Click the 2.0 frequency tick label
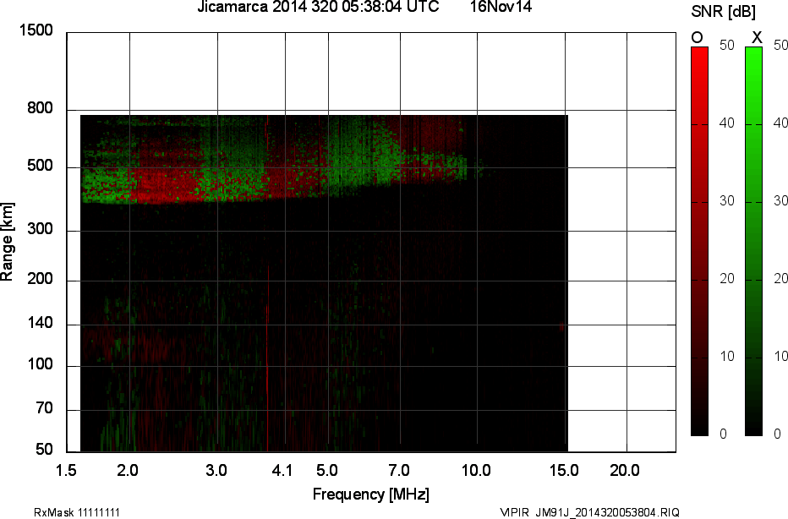Screen dimensions: 788x519 128,471
